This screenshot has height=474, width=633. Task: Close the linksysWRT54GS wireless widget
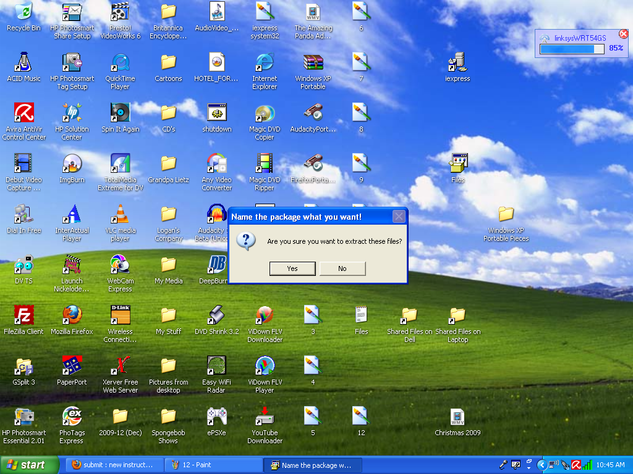coord(623,34)
